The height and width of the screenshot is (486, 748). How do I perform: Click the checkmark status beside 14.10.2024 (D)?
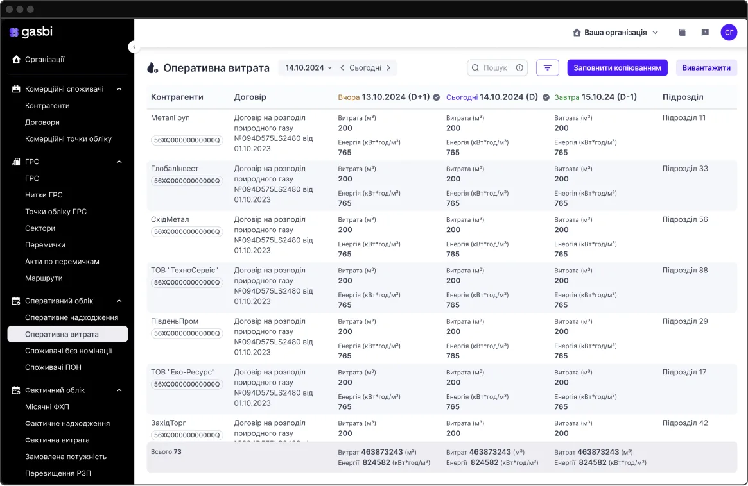(546, 97)
